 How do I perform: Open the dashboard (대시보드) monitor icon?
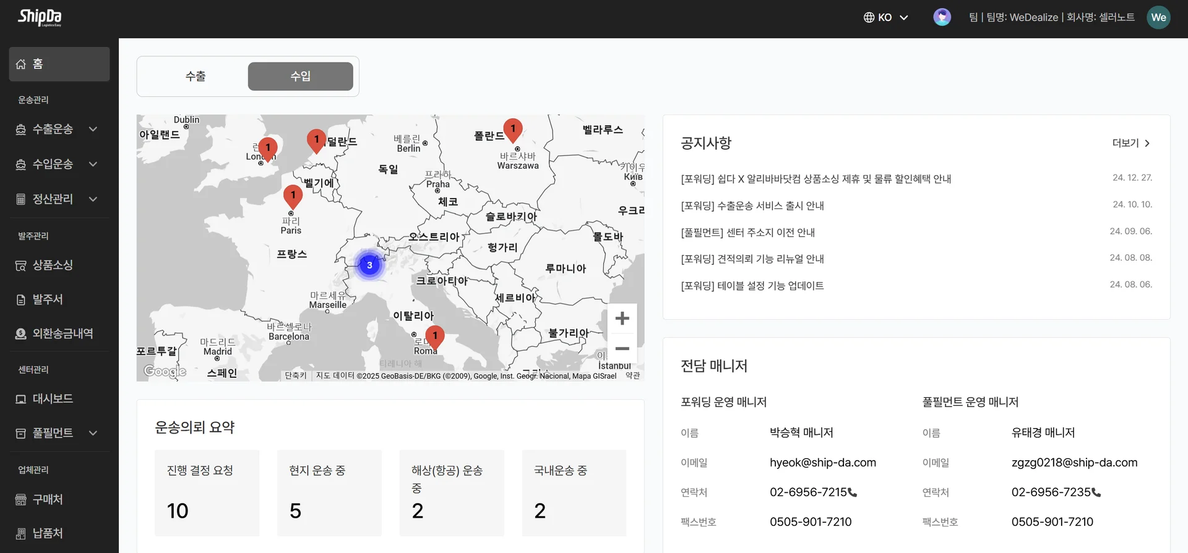click(21, 400)
